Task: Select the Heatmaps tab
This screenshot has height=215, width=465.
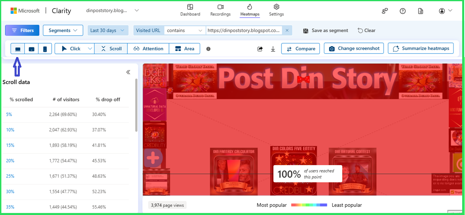Action: pos(250,10)
